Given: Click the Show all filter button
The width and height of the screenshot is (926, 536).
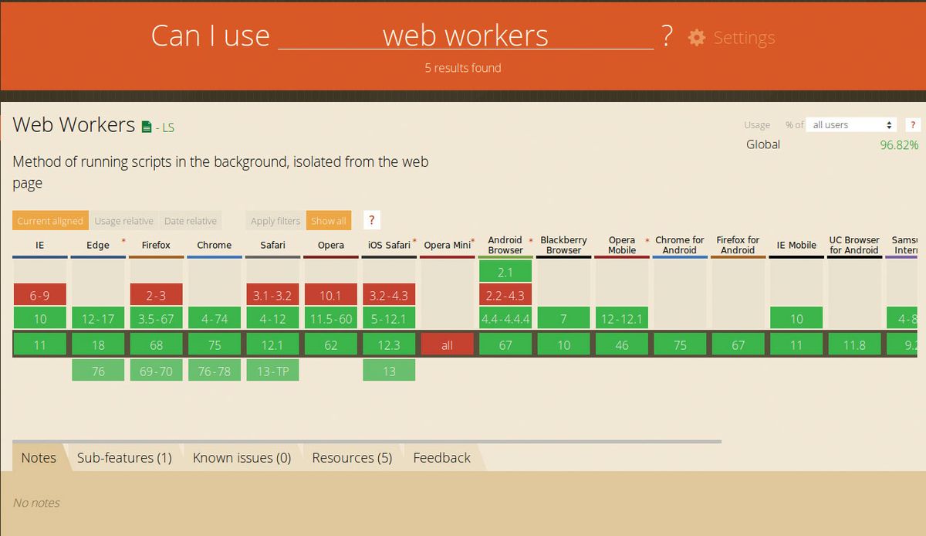Looking at the screenshot, I should pos(329,220).
